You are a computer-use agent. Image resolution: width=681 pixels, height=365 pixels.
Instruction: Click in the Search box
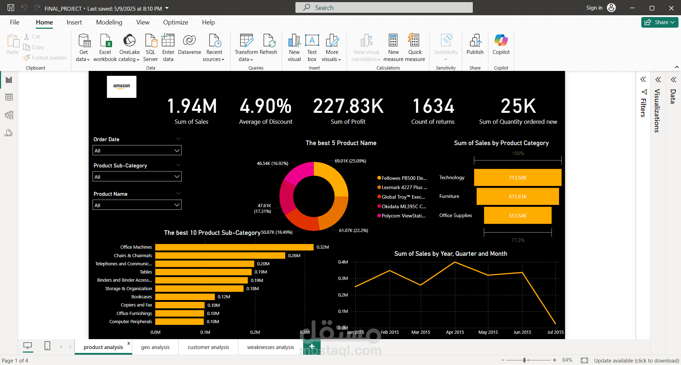click(x=384, y=7)
